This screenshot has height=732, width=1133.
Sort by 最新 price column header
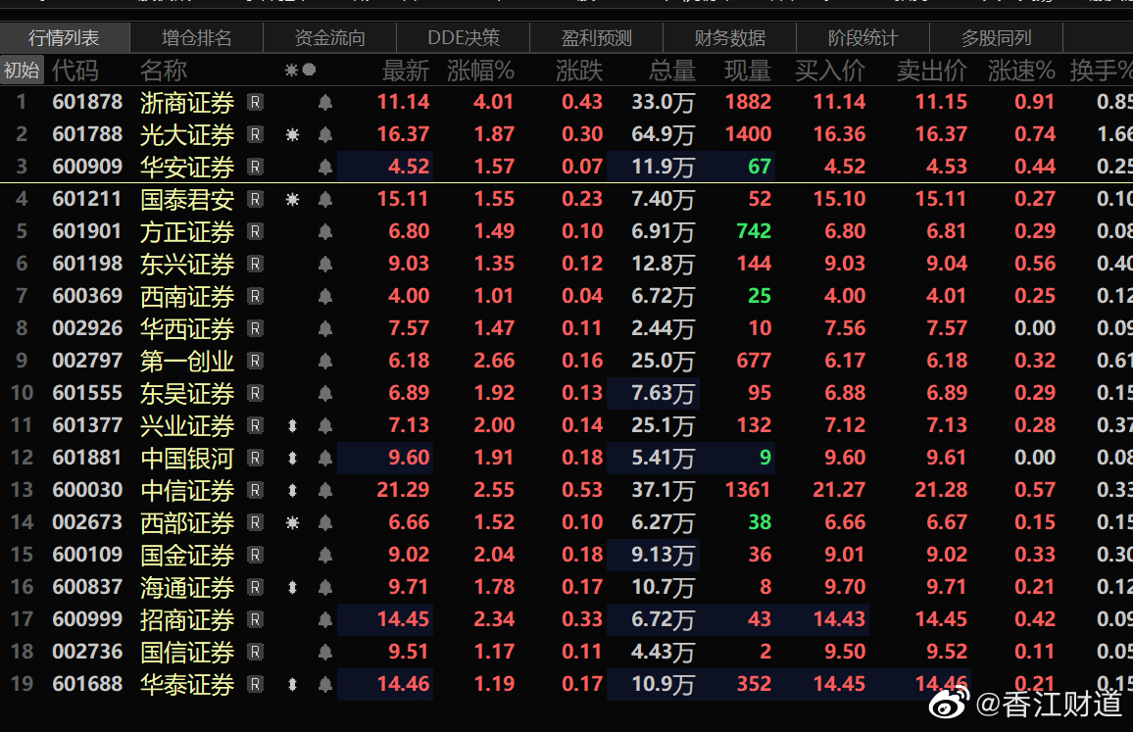406,71
